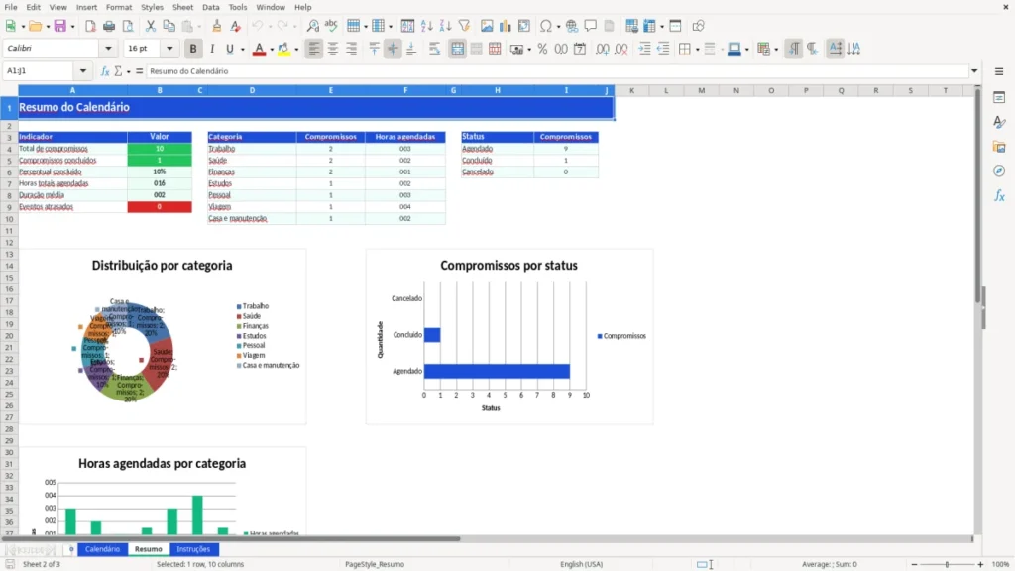
Task: Format the cell as date
Action: [580, 49]
